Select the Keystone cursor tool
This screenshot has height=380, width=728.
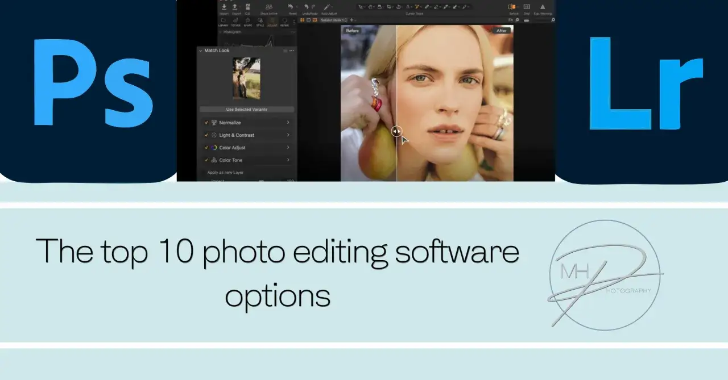click(408, 7)
